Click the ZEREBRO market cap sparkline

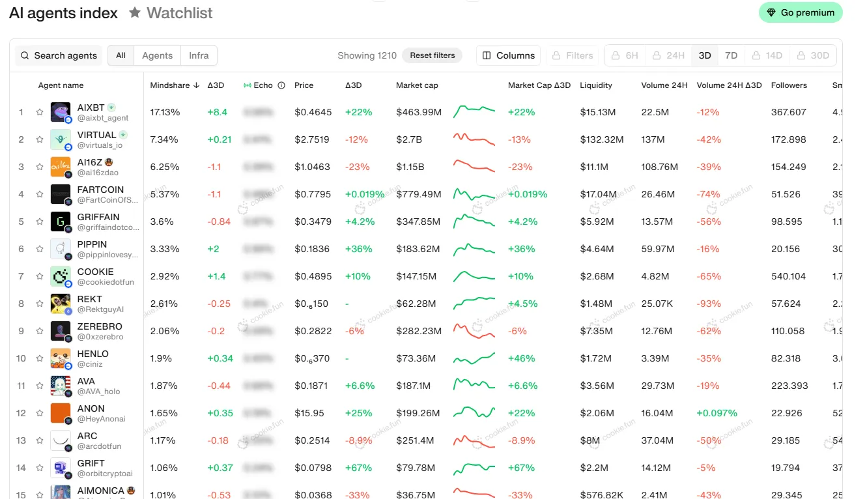click(474, 330)
